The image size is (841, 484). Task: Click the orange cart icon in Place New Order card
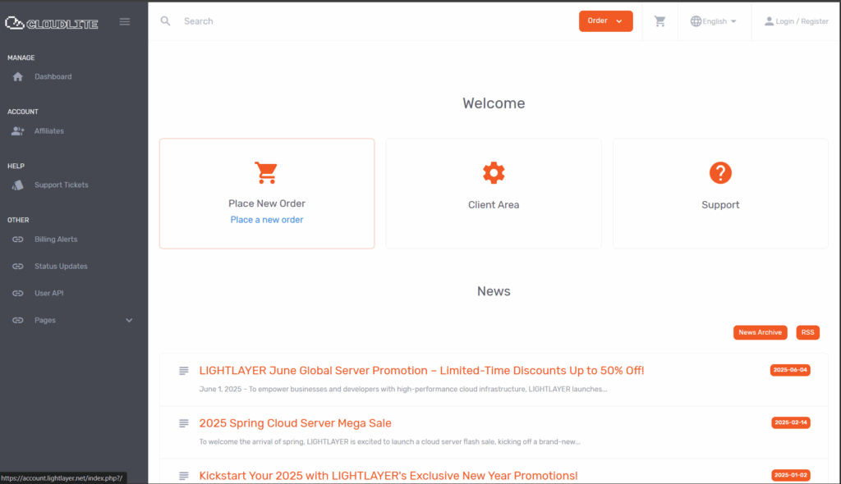point(266,172)
